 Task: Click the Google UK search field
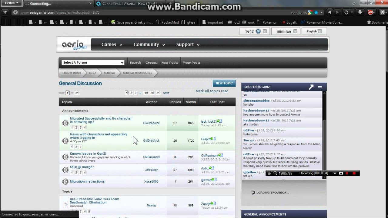[299, 13]
